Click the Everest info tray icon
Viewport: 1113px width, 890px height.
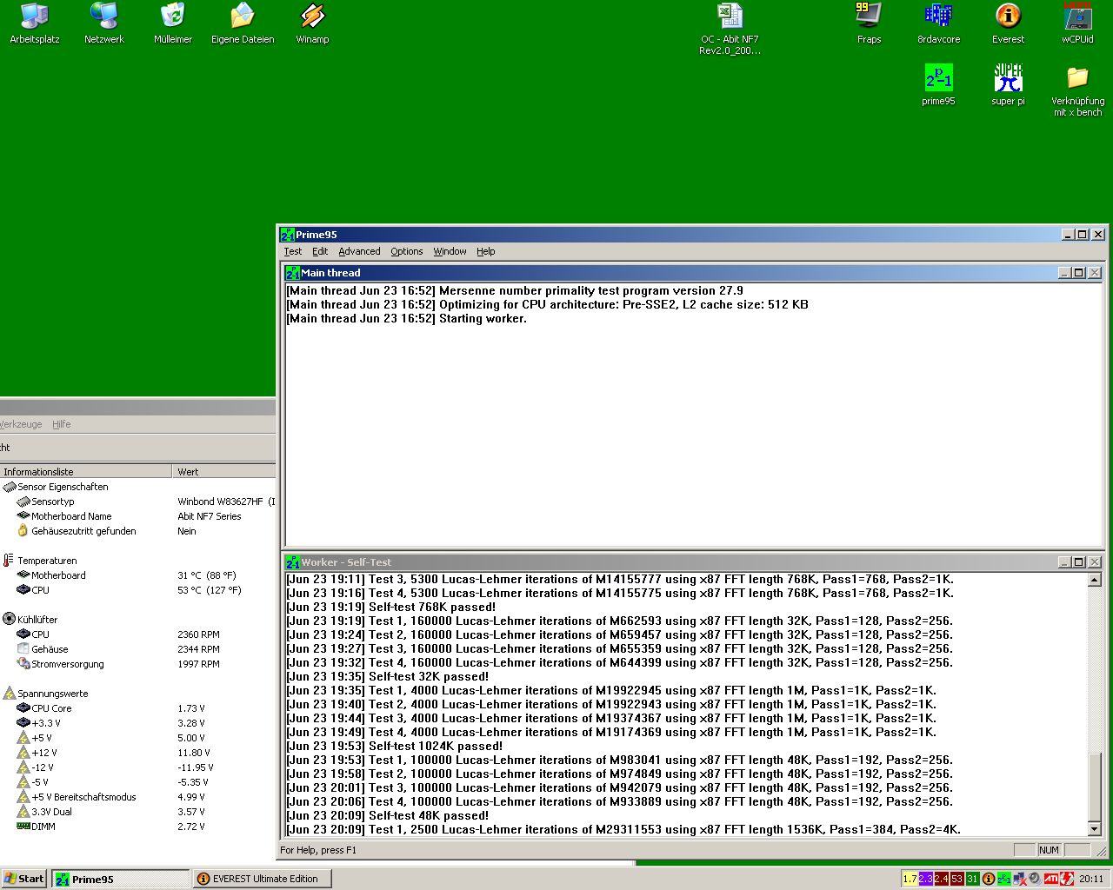coord(988,879)
